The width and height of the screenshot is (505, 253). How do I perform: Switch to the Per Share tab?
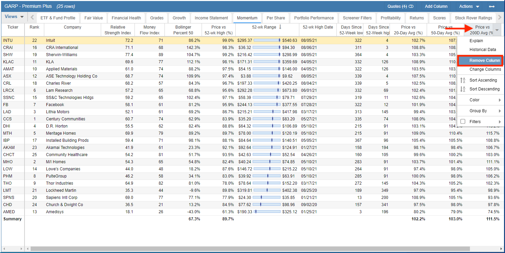pyautogui.click(x=276, y=18)
